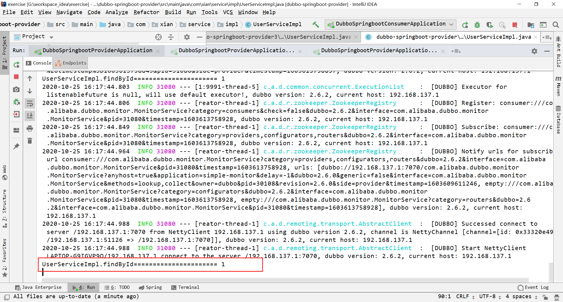563x302 pixels.
Task: Open the Project view selector dropdown
Action: pos(52,37)
